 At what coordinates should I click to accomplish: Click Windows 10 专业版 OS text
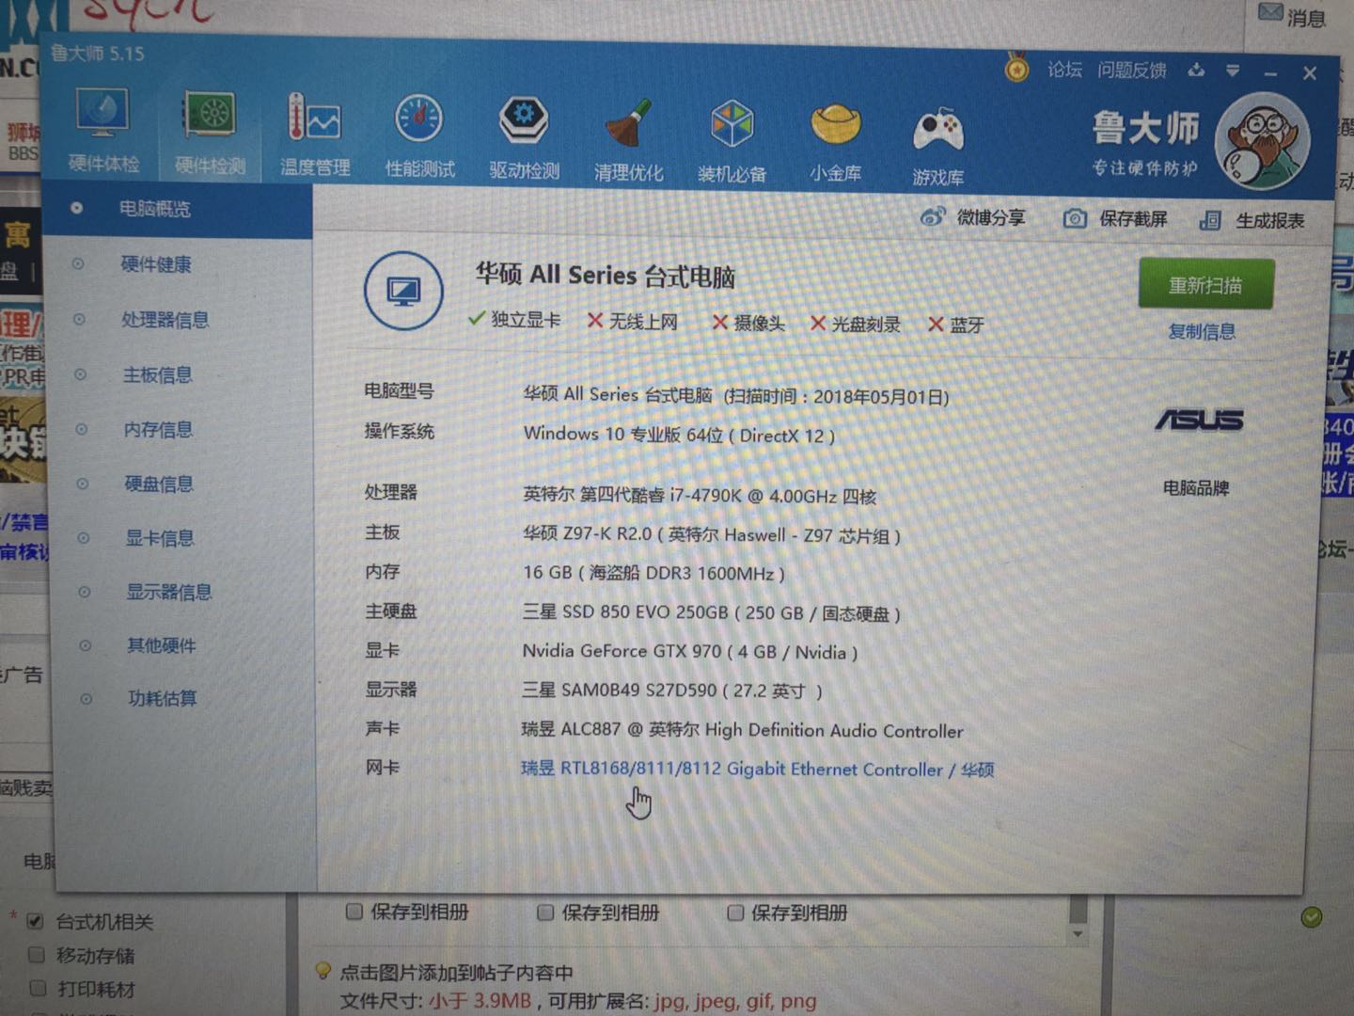click(x=679, y=435)
